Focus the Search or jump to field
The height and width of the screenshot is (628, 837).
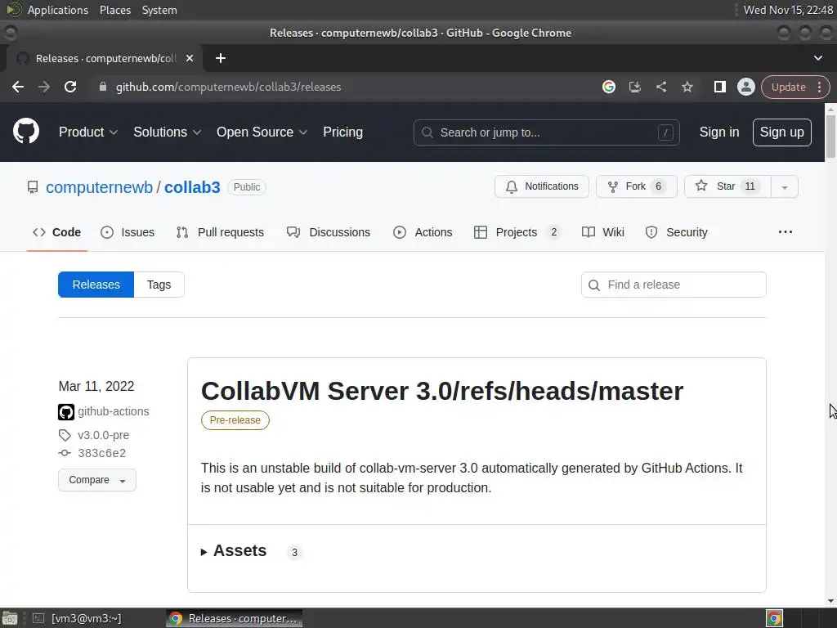[x=546, y=132]
